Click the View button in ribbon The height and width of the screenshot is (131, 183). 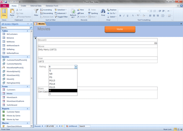4,13
